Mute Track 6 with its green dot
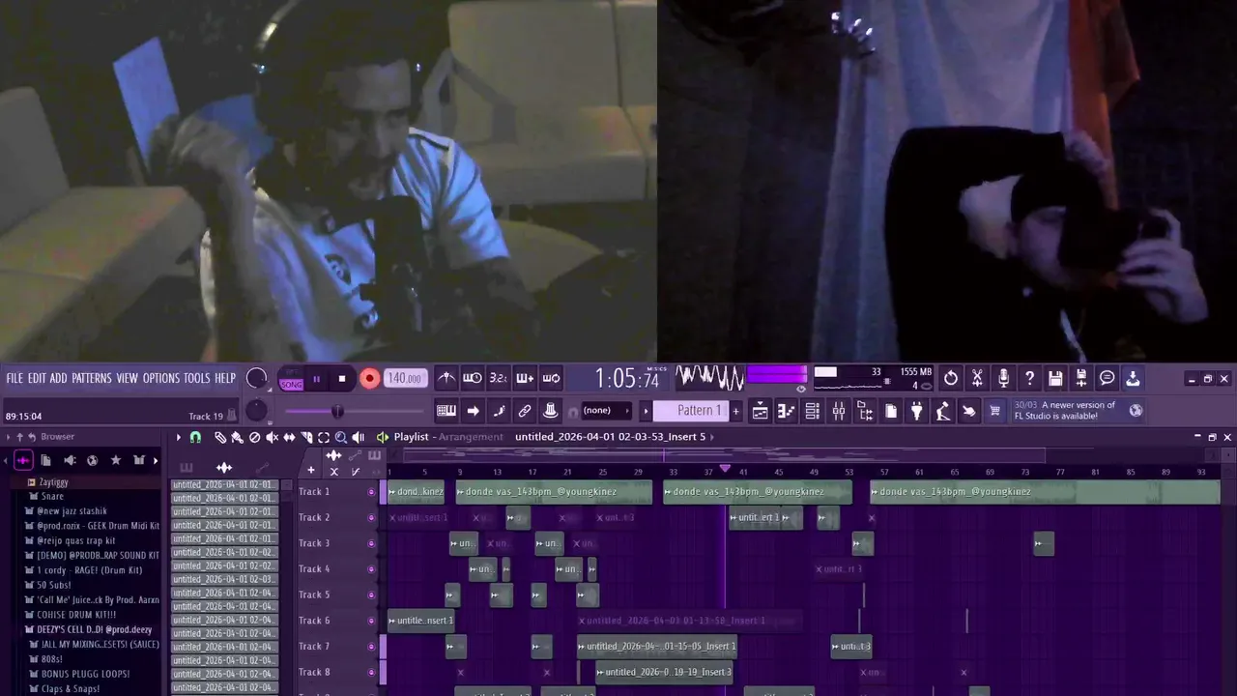This screenshot has width=1237, height=696. tap(371, 621)
